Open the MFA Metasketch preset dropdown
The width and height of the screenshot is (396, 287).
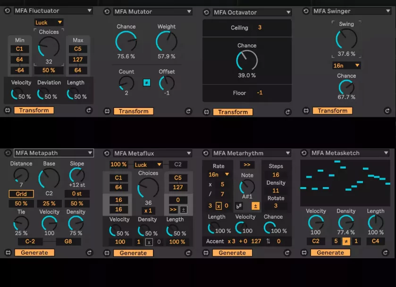pyautogui.click(x=350, y=153)
